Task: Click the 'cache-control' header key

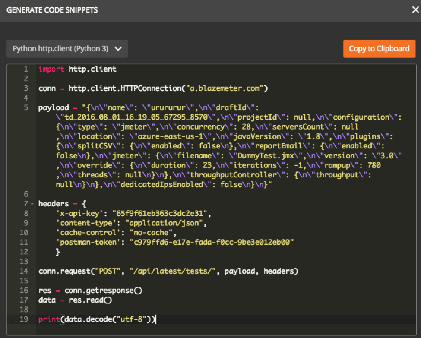Action: point(88,233)
